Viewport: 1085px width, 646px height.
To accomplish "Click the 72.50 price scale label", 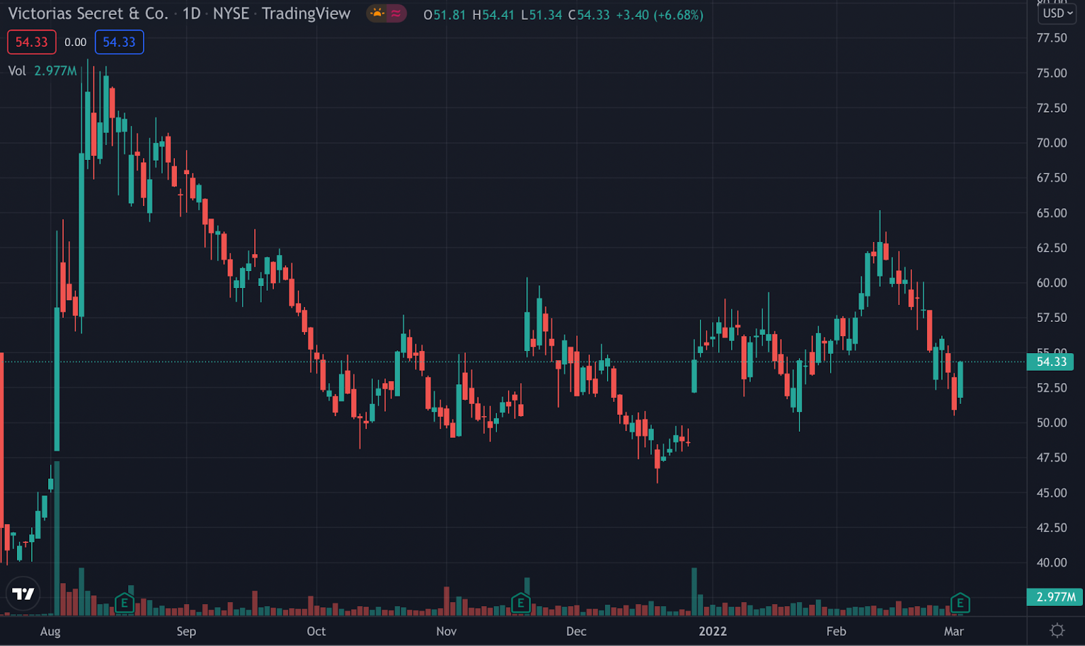I will [1052, 108].
